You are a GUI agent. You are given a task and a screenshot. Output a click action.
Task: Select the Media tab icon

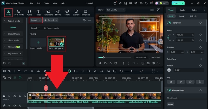8,11
